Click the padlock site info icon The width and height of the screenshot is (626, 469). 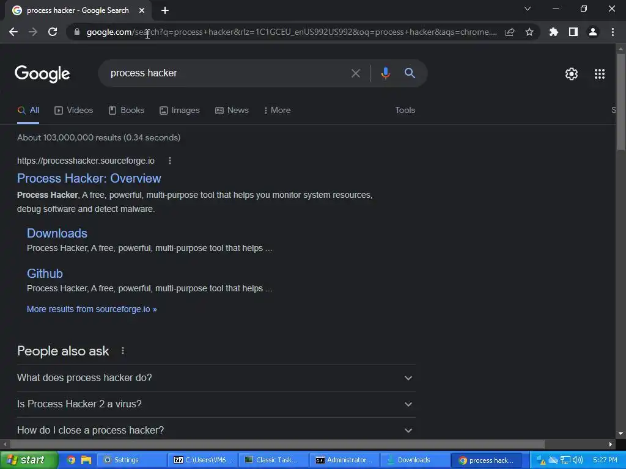click(77, 32)
